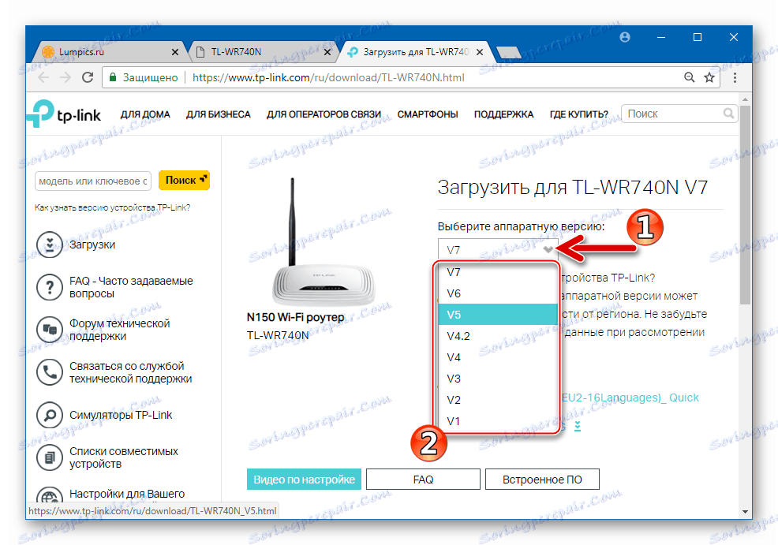Click the Видео по настройке button

[x=304, y=480]
